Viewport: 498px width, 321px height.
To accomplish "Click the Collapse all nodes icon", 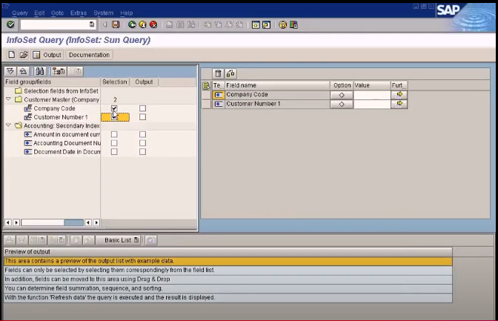I will click(23, 71).
